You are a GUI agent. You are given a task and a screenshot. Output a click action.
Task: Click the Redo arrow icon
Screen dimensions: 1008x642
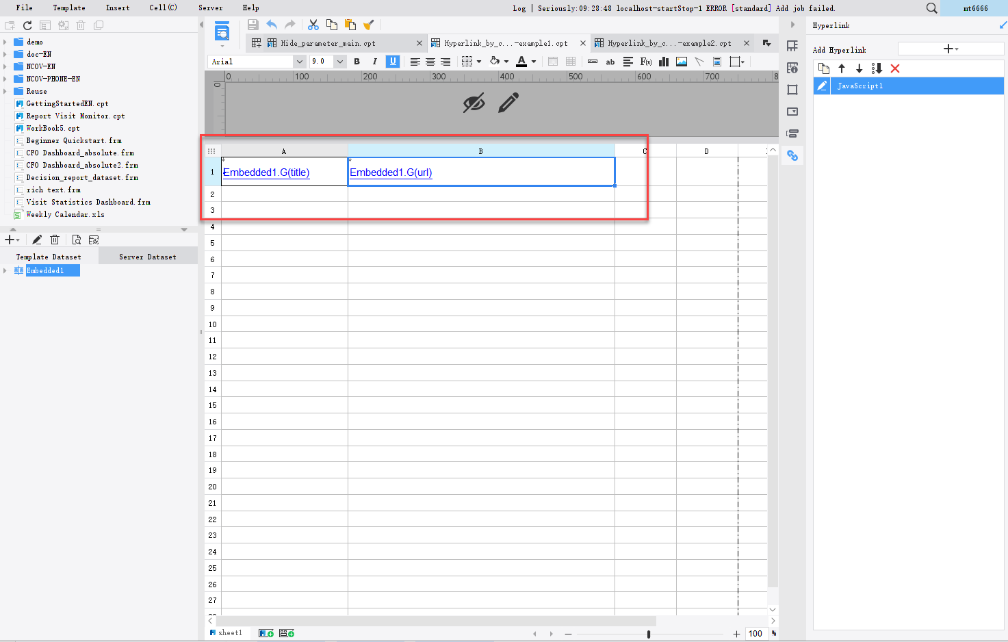point(290,25)
